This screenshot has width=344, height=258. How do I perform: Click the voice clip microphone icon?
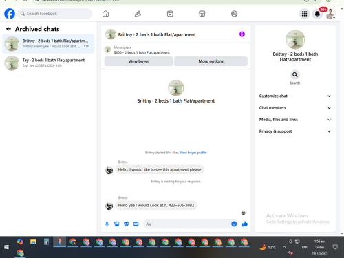(107, 224)
